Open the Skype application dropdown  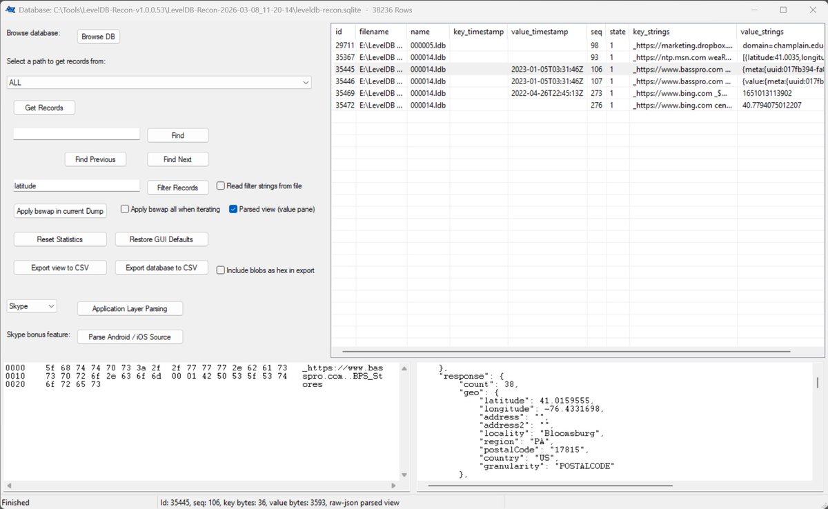tap(32, 306)
